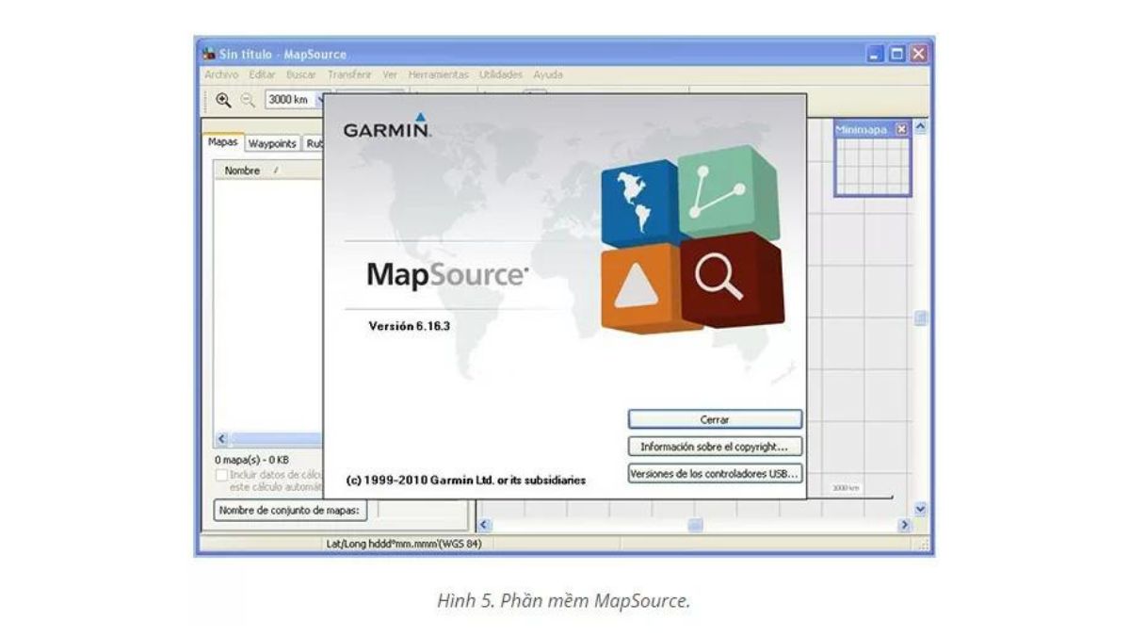
Task: Click the Garmin logo on the splash
Action: tap(387, 128)
